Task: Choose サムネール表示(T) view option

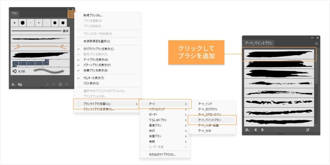Action: coord(94,78)
